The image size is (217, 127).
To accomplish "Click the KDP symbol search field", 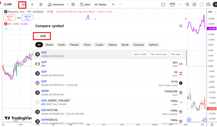I will click(x=42, y=36).
